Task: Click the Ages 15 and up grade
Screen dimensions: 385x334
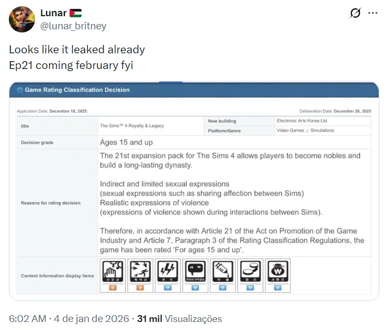Action: tap(126, 142)
